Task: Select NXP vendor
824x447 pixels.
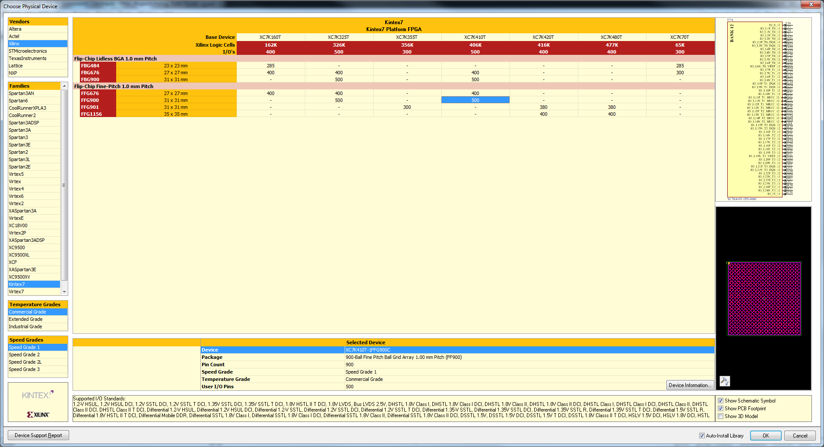Action: [x=38, y=73]
